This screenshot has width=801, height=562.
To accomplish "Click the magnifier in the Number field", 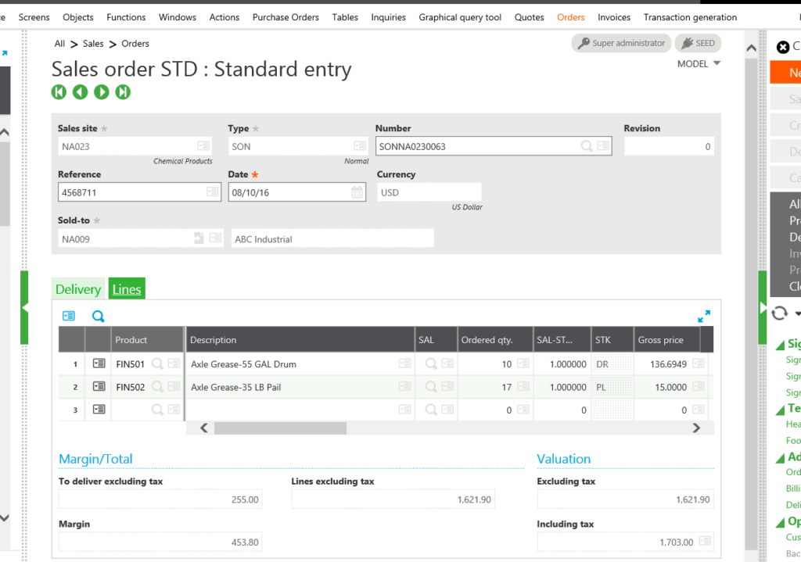I will (x=586, y=145).
